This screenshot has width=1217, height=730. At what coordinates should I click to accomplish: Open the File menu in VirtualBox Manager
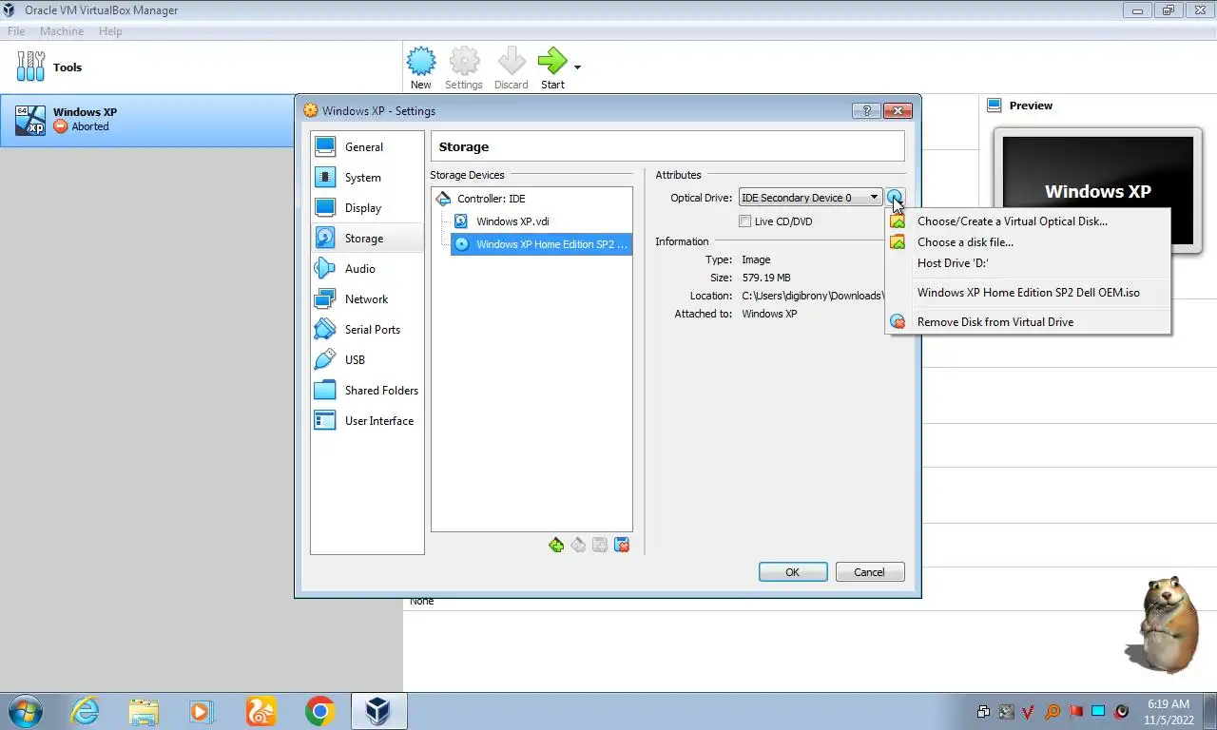pos(16,31)
